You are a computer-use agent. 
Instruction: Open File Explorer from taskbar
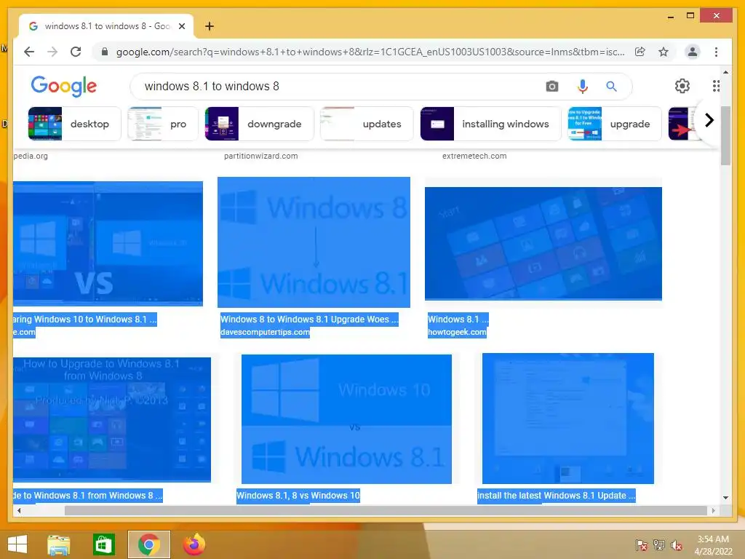[x=59, y=544]
